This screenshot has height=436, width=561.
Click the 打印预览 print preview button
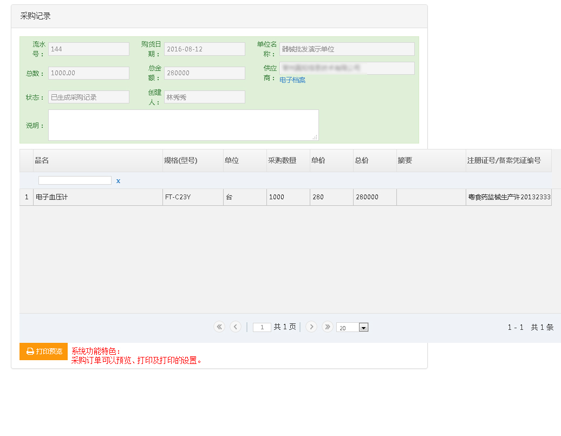[44, 352]
